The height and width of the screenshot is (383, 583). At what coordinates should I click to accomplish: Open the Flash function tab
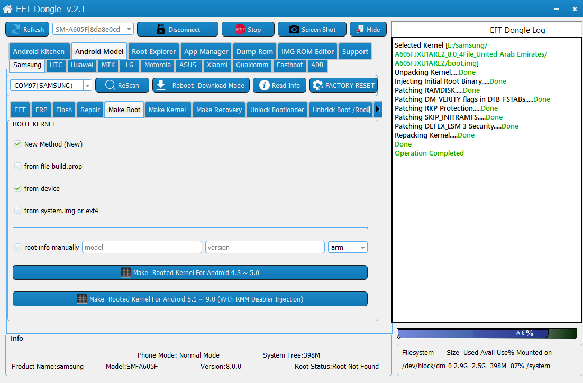tap(64, 110)
